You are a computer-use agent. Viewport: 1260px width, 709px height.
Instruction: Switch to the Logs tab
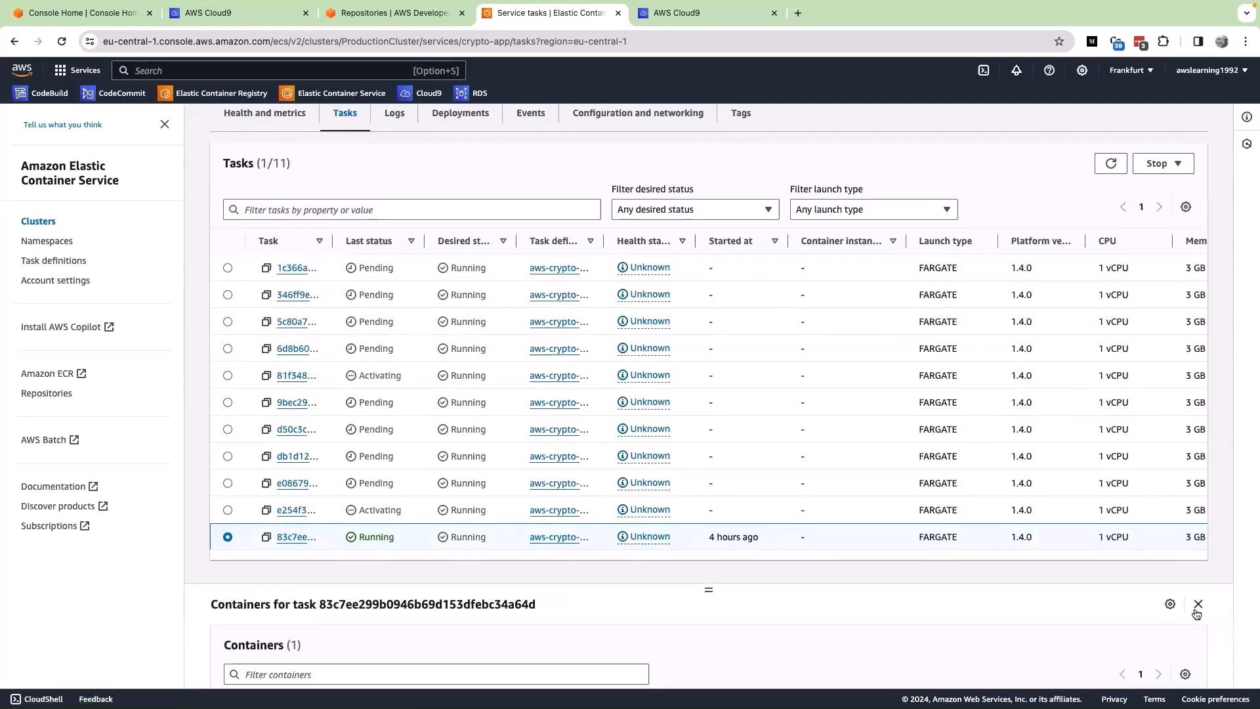394,113
